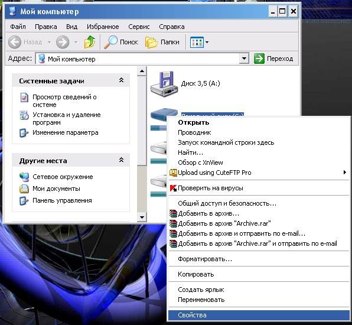The width and height of the screenshot is (352, 325).
Task: Expand Upload using CuteFTP Pro submenu arrow
Action: click(344, 173)
